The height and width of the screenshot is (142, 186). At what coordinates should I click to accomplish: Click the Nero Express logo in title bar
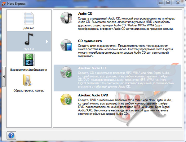tap(4, 4)
